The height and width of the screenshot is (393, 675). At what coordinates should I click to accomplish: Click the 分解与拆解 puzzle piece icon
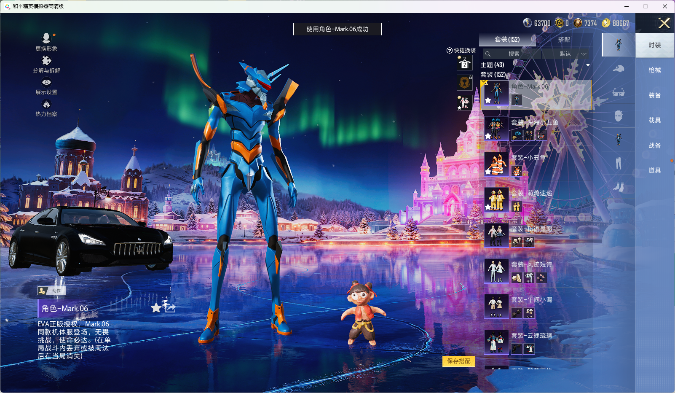[x=46, y=61]
